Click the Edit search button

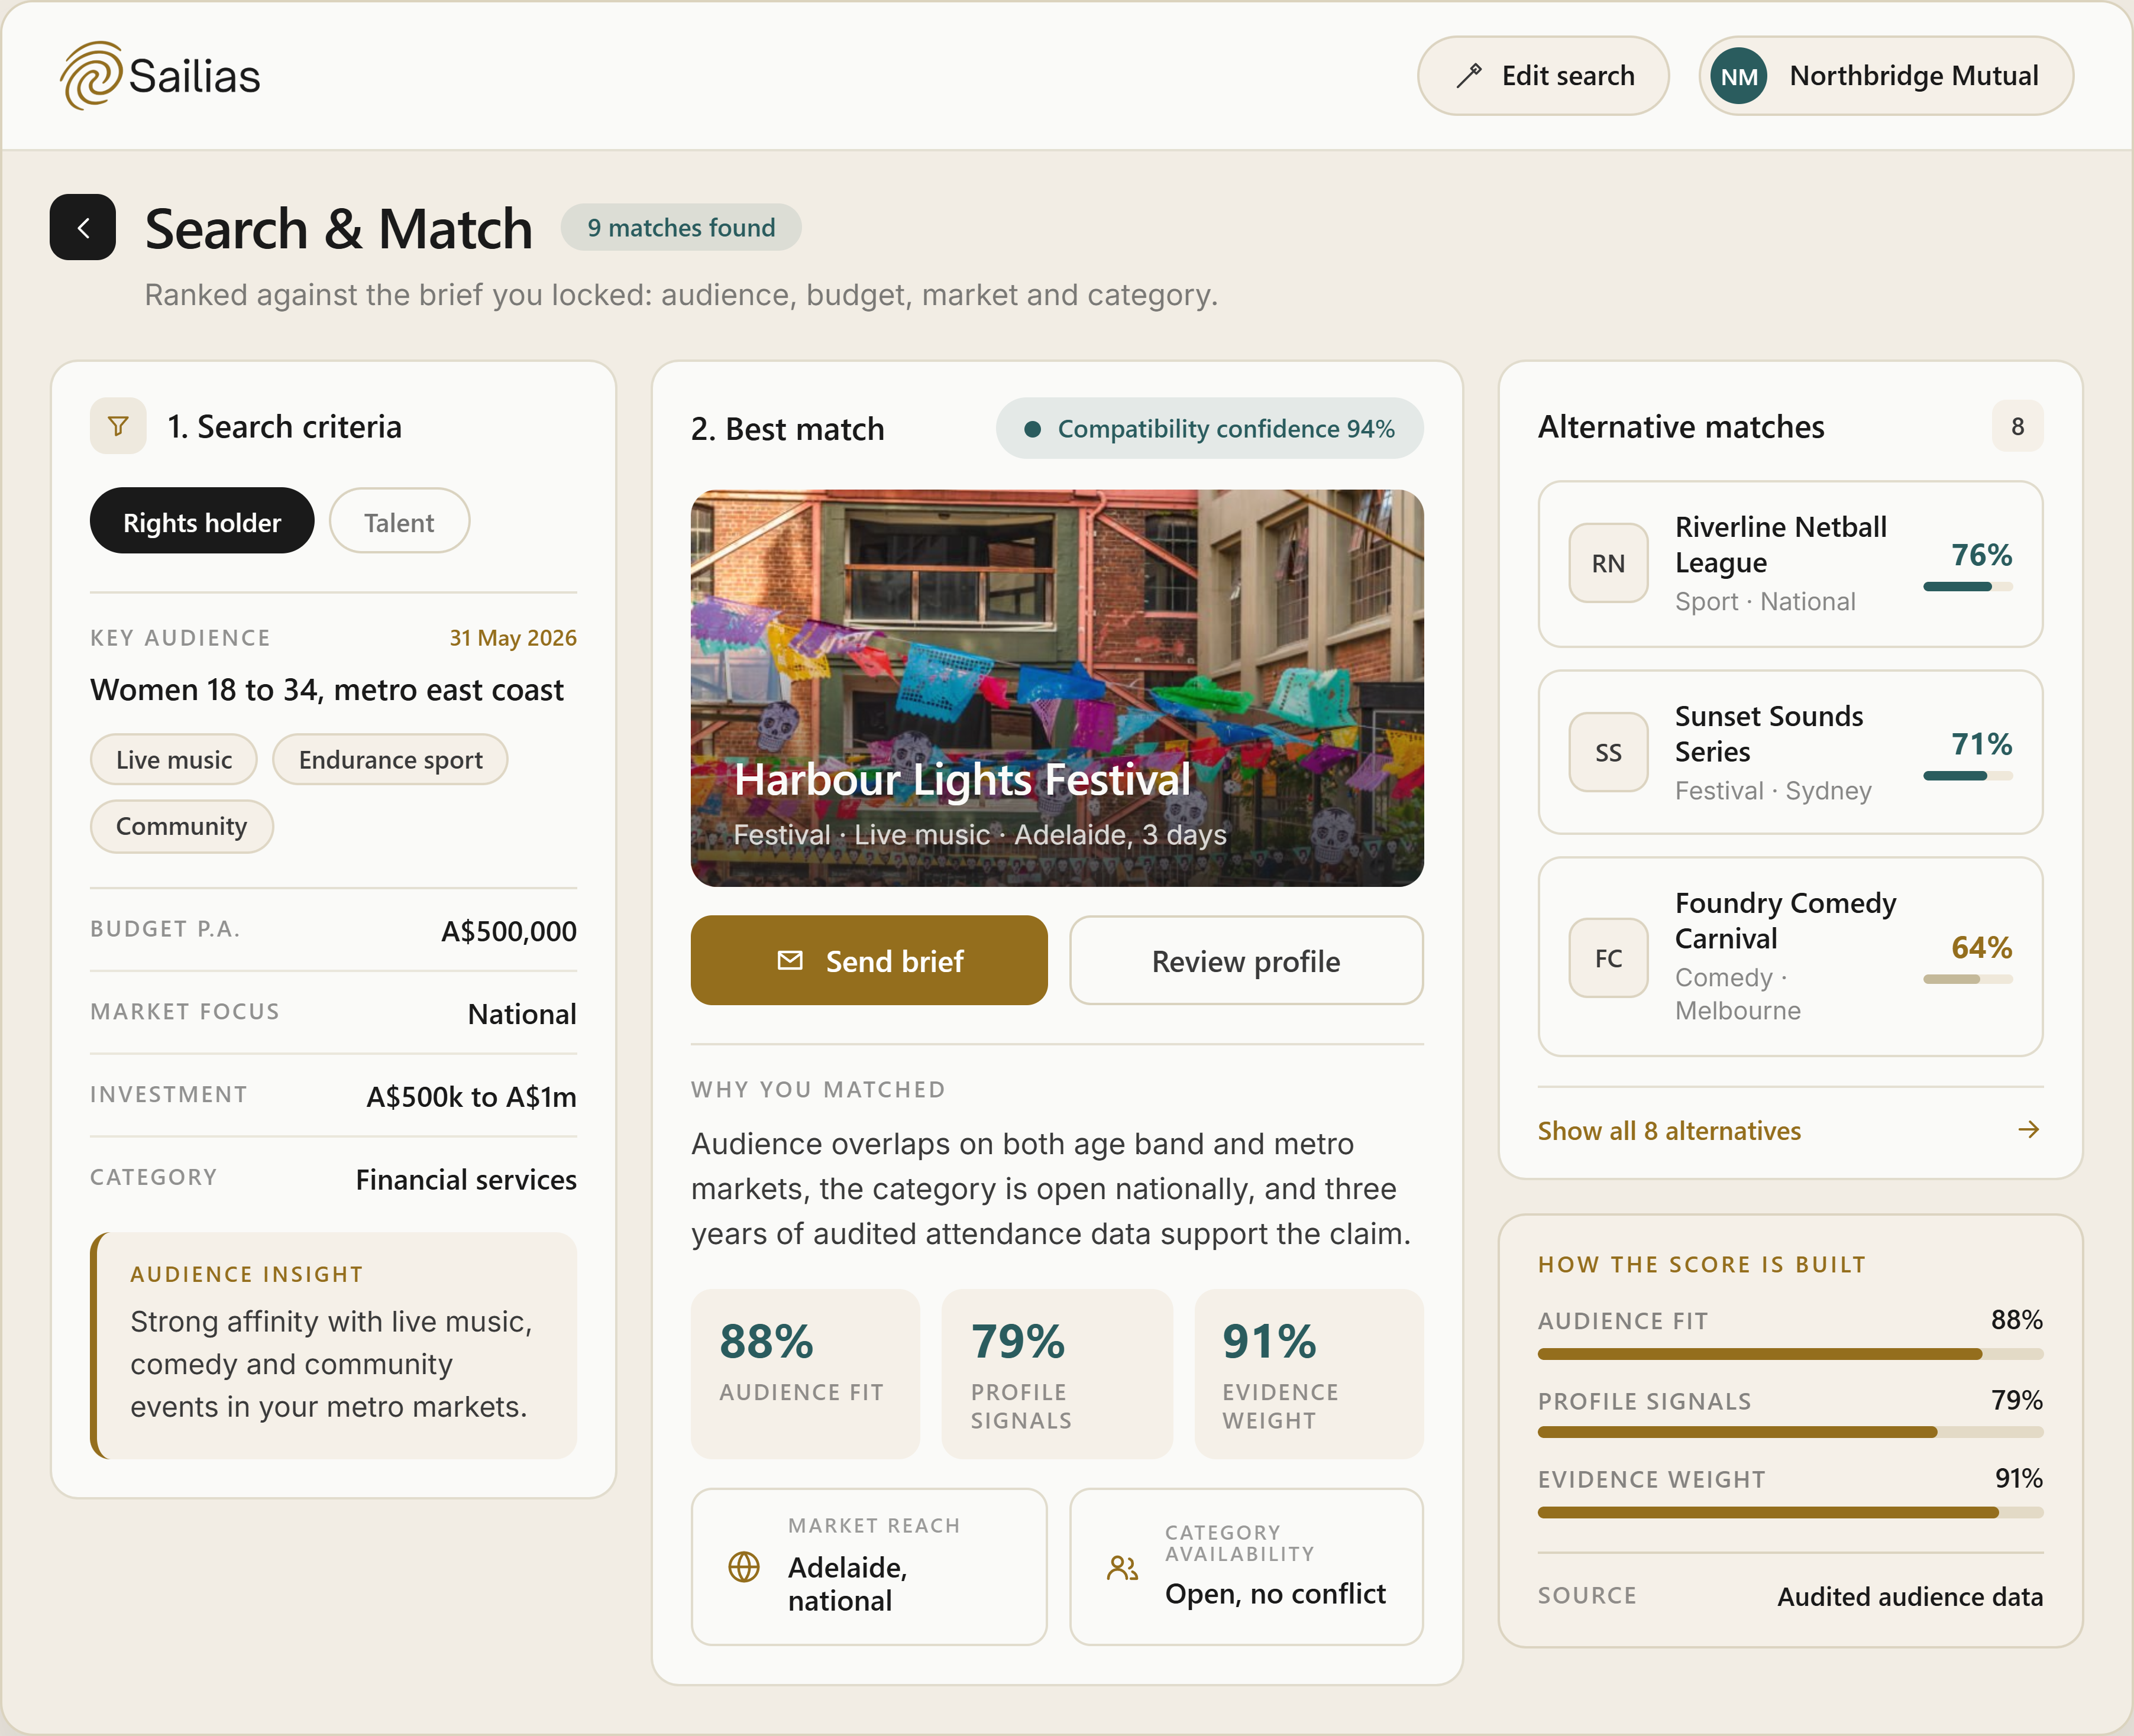pyautogui.click(x=1543, y=76)
